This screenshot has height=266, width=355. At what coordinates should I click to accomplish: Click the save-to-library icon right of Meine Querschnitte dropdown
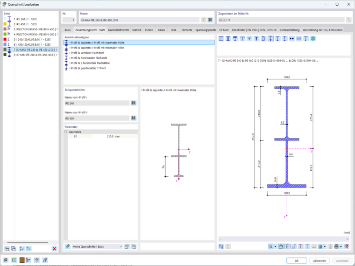[x=127, y=246]
